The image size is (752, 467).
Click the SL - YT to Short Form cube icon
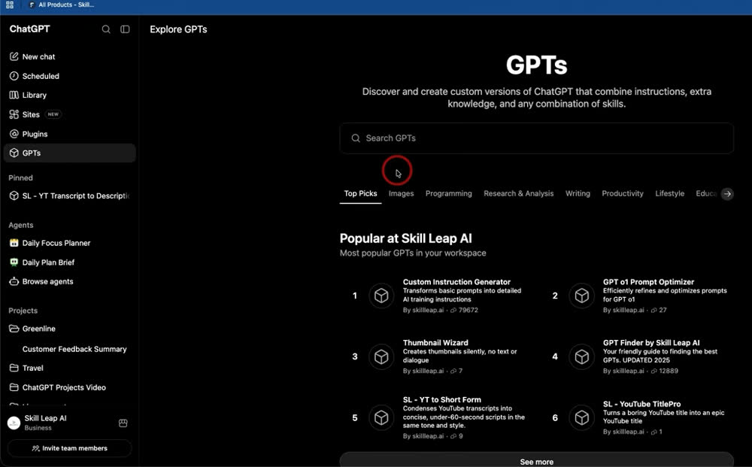pyautogui.click(x=381, y=417)
